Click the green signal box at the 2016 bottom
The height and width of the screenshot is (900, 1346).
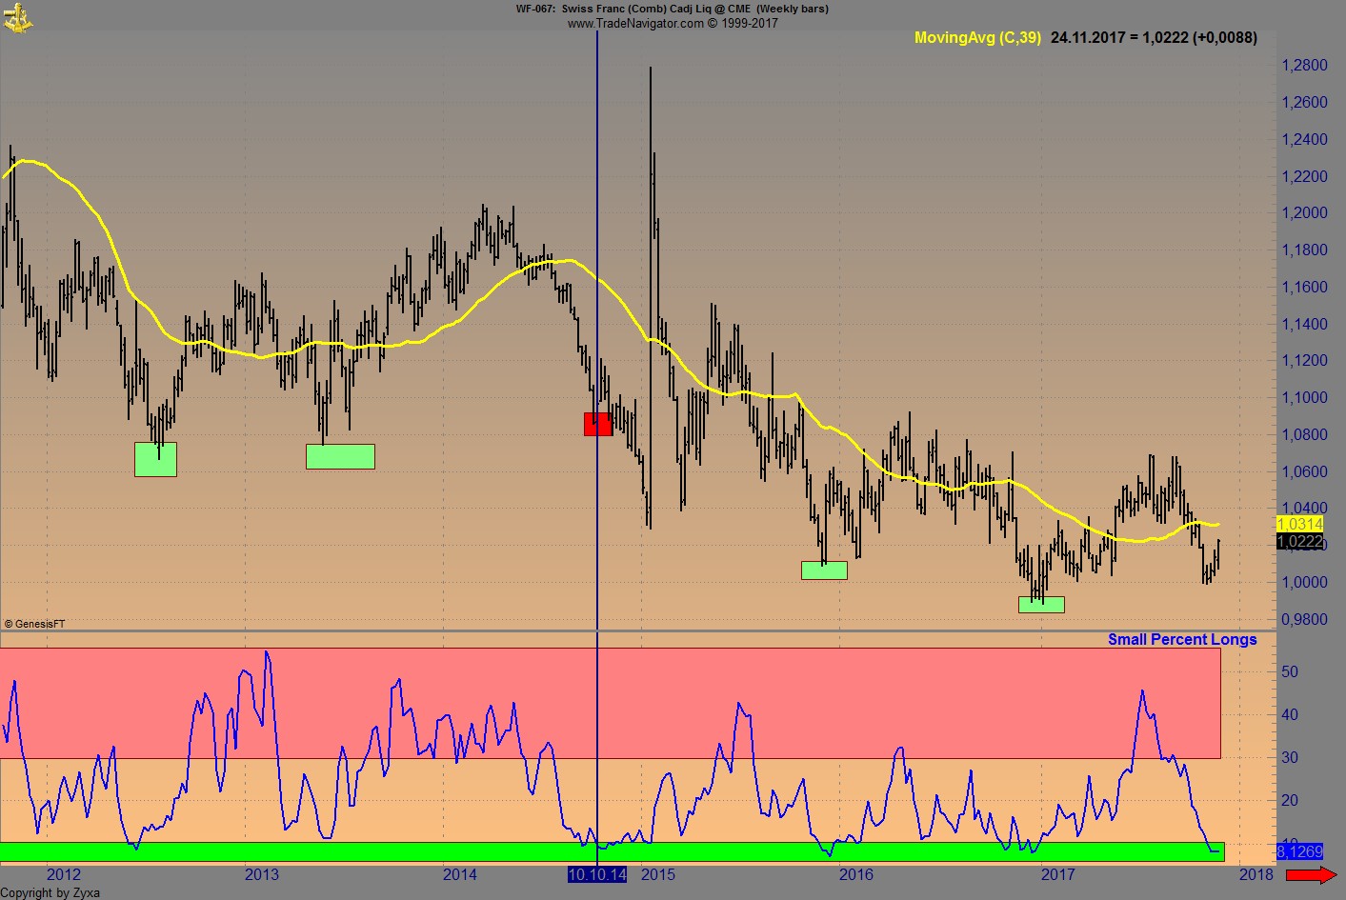pyautogui.click(x=1041, y=603)
